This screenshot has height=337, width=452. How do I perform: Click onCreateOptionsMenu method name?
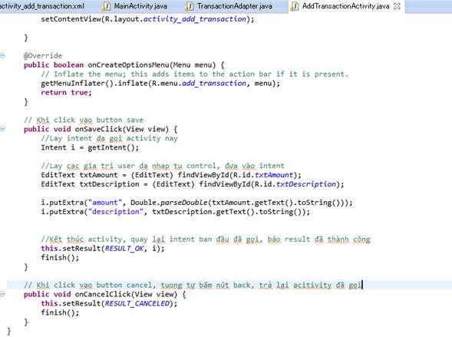(x=129, y=64)
